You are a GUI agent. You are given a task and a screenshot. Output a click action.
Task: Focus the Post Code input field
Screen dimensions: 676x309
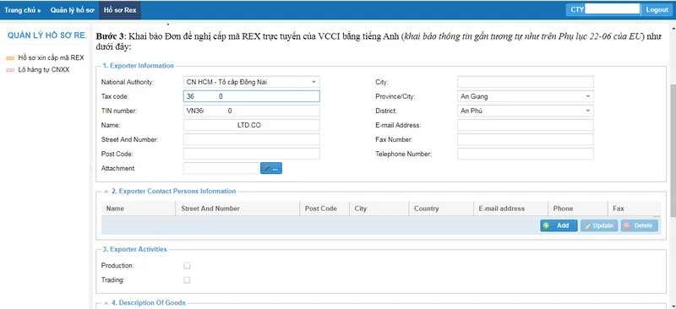251,154
